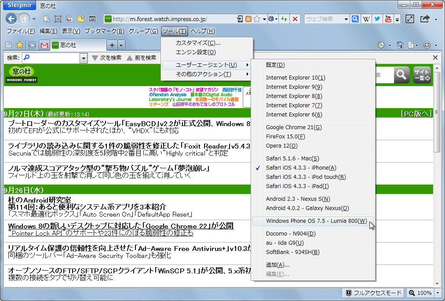
Task: Open the RSS feed icon in the toolbar
Action: coord(248,18)
